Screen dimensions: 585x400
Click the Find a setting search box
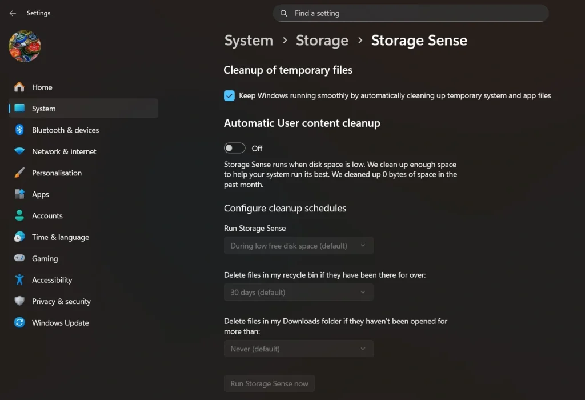(x=411, y=13)
